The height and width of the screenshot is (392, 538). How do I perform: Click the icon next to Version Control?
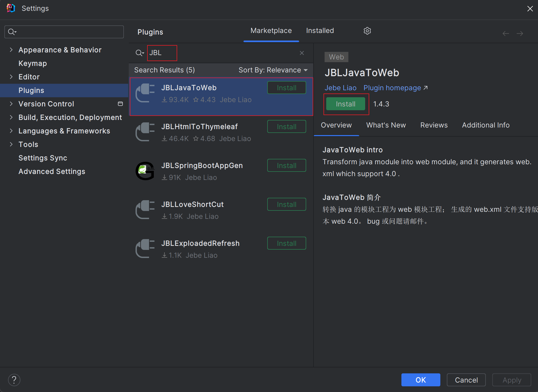click(x=120, y=104)
